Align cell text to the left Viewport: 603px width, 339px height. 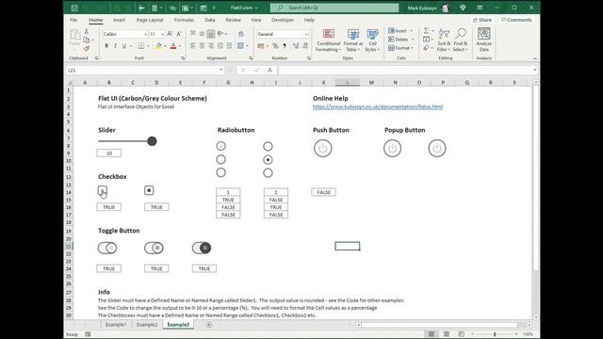193,46
